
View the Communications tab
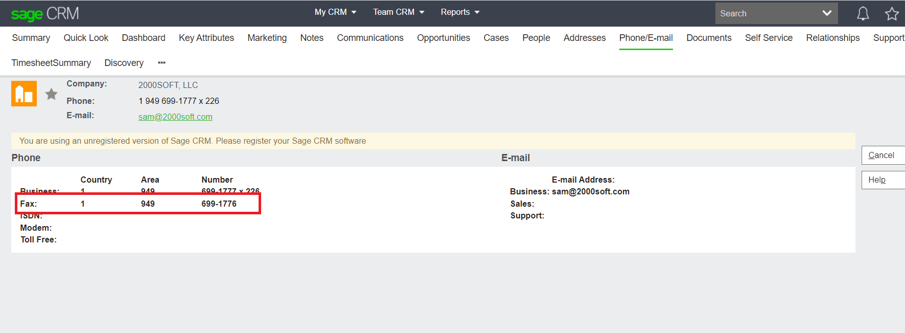[370, 38]
